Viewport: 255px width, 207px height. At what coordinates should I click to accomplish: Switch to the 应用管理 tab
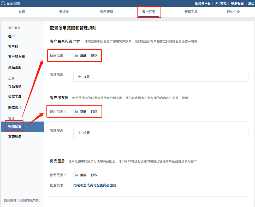[106, 12]
